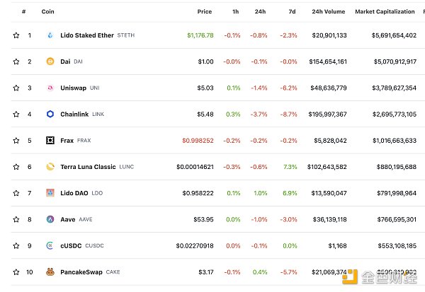Image resolution: width=425 pixels, height=292 pixels.
Task: Toggle the star for Uniswap
Action: click(x=16, y=88)
